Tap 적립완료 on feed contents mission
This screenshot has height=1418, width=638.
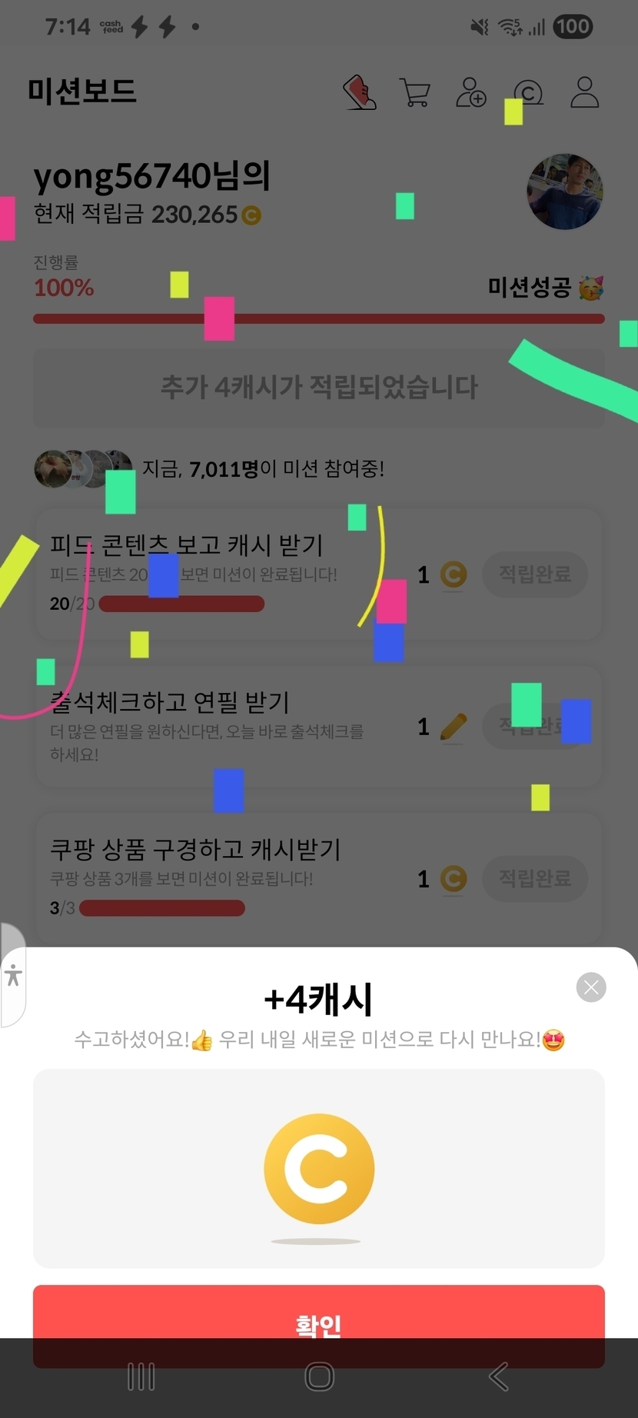pos(535,574)
